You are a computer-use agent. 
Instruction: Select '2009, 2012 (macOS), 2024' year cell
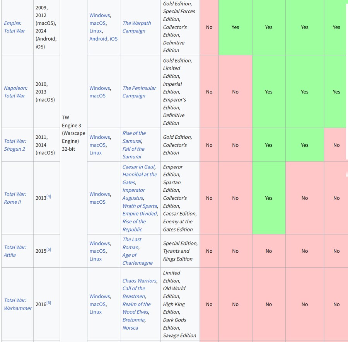click(x=47, y=27)
